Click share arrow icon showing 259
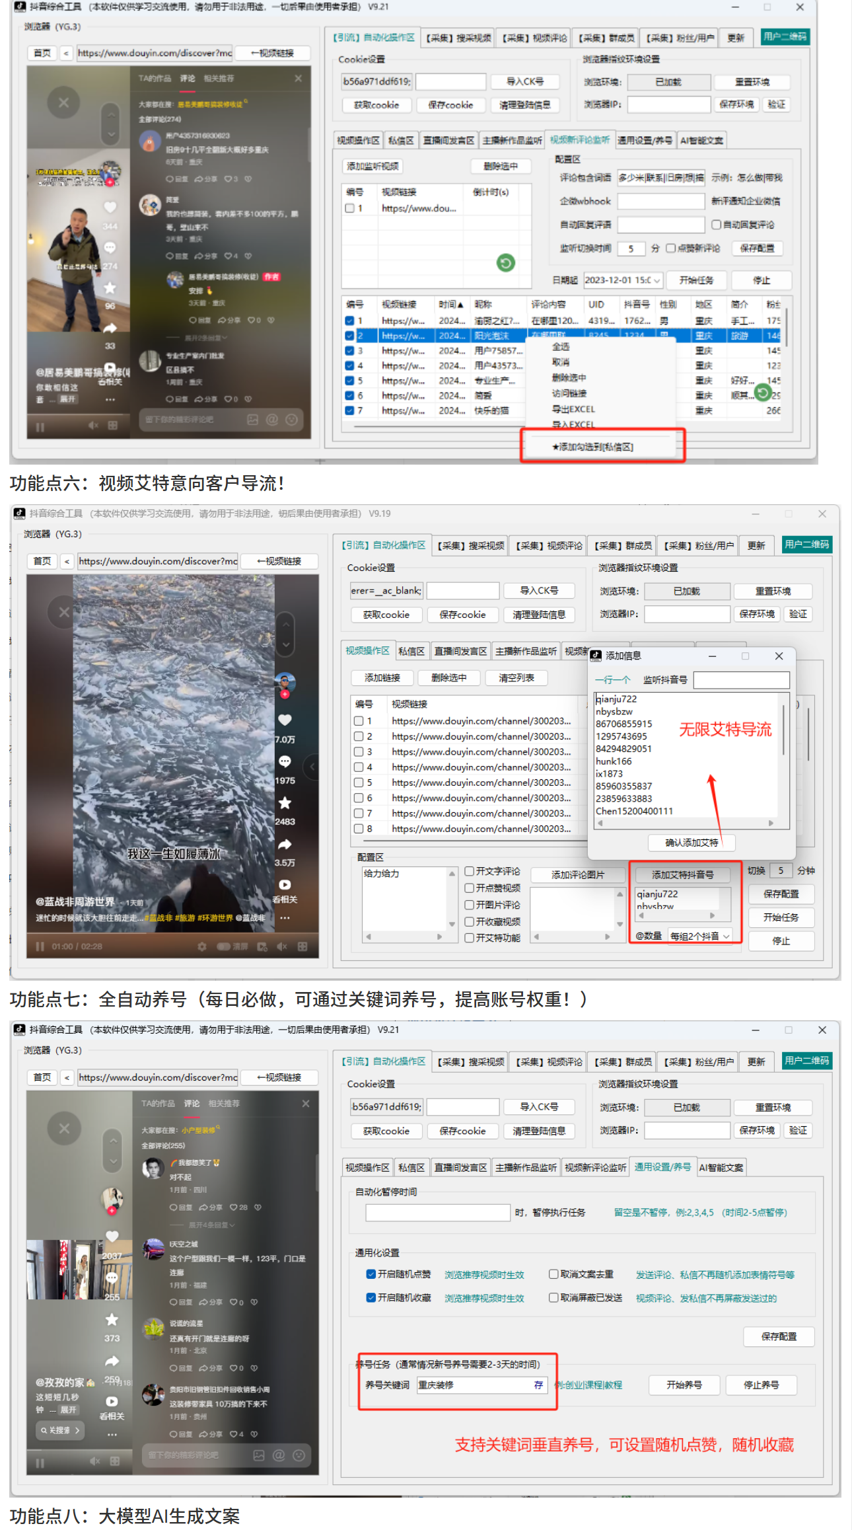 pos(112,1360)
